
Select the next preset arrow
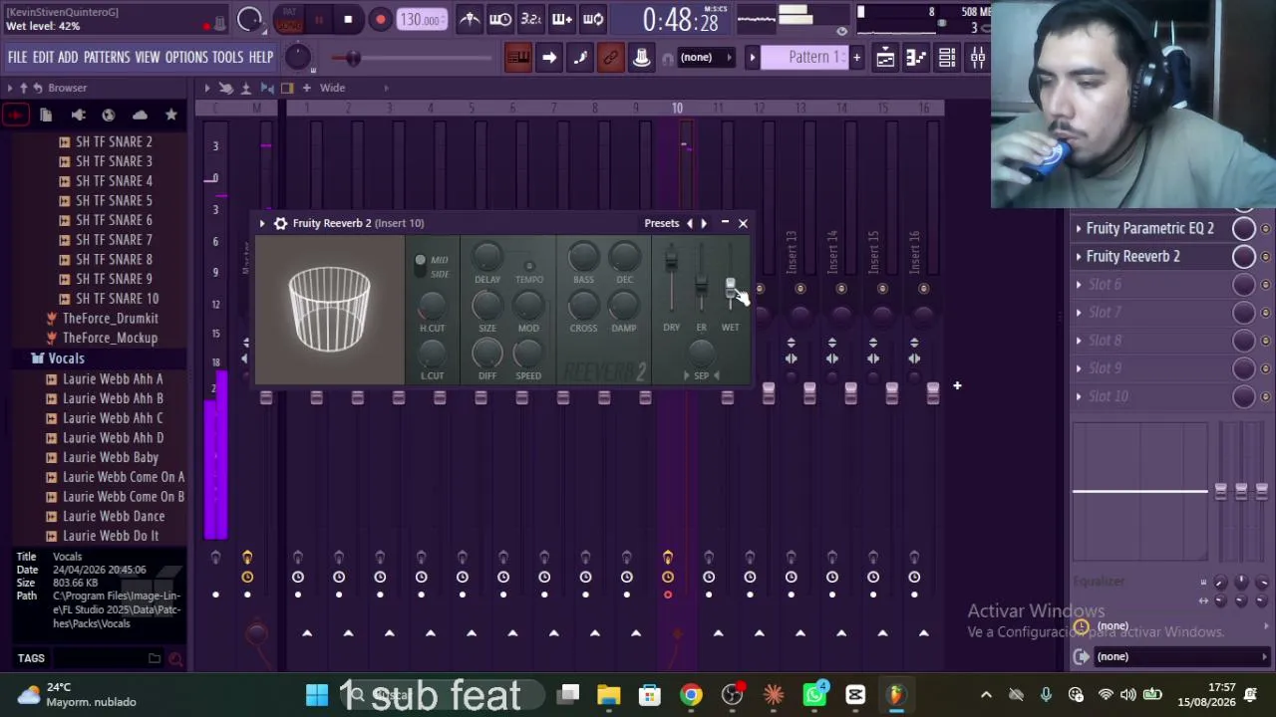click(x=703, y=223)
